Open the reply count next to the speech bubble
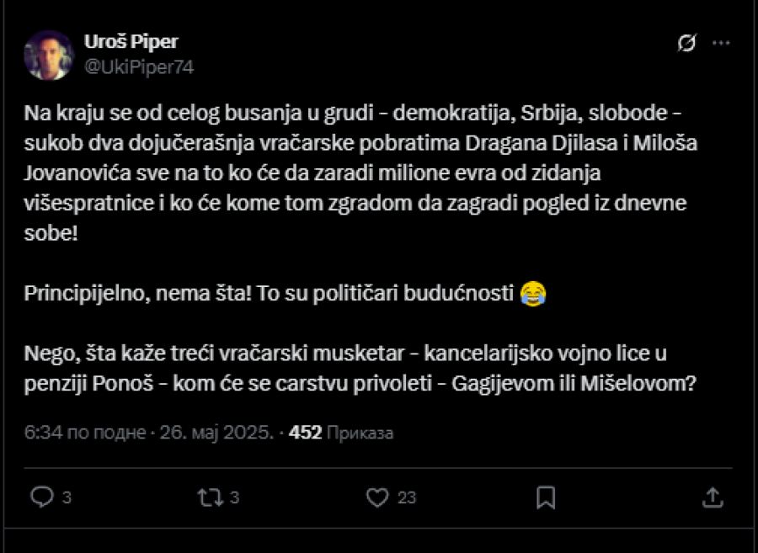Image resolution: width=758 pixels, height=553 pixels. point(64,497)
